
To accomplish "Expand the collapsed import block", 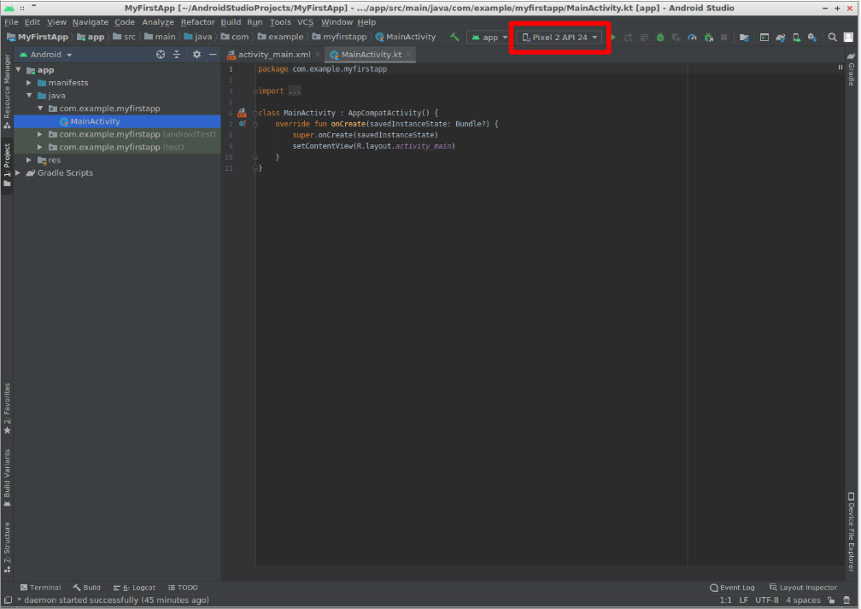I will [255, 91].
